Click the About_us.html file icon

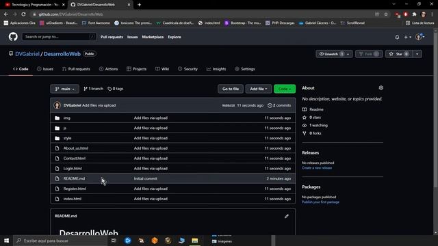[57, 148]
